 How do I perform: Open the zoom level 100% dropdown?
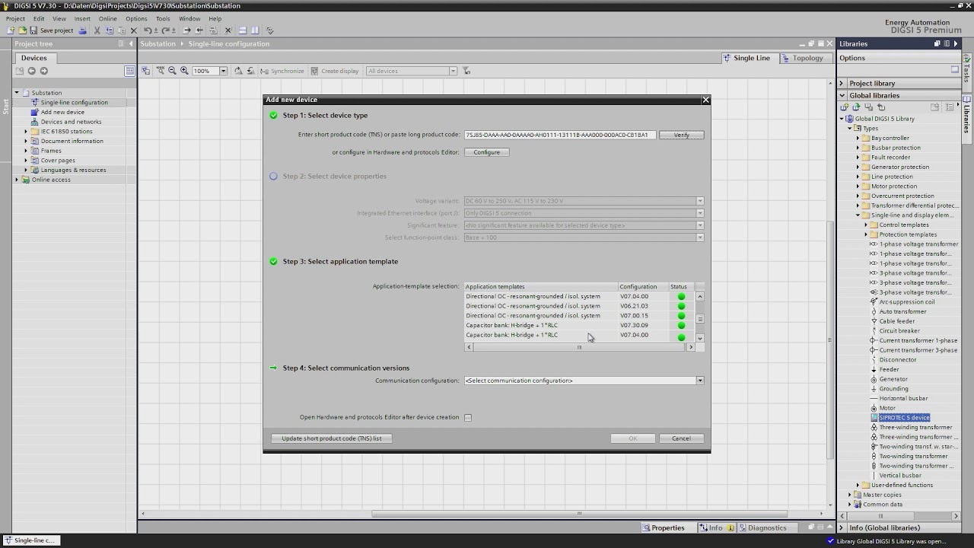point(223,71)
